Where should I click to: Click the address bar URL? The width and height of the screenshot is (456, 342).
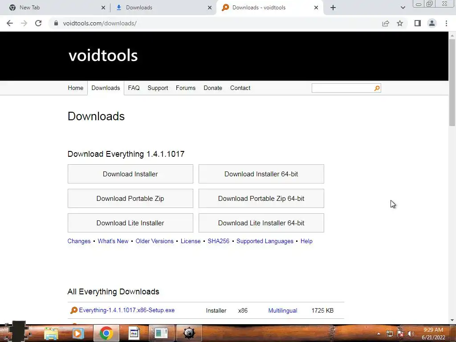pyautogui.click(x=100, y=23)
